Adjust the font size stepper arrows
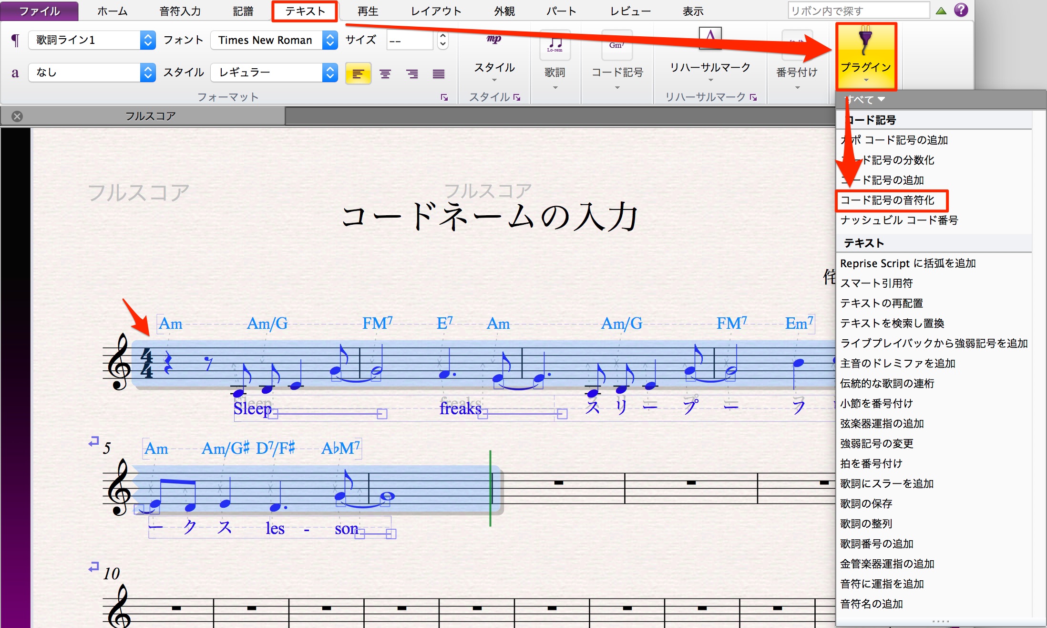The width and height of the screenshot is (1047, 628). tap(443, 40)
